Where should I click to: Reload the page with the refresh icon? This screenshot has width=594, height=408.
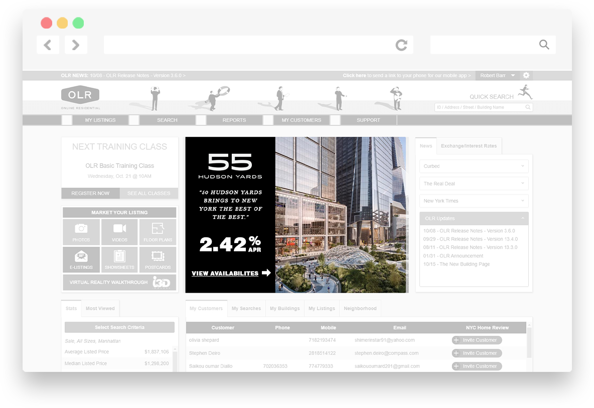coord(401,45)
